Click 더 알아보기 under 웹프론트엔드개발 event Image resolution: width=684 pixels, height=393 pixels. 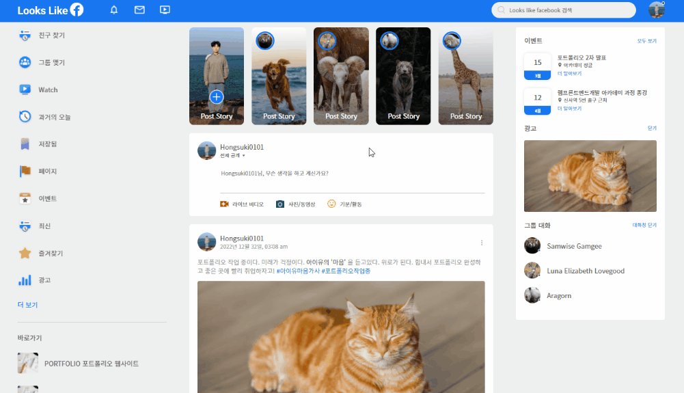click(x=569, y=108)
